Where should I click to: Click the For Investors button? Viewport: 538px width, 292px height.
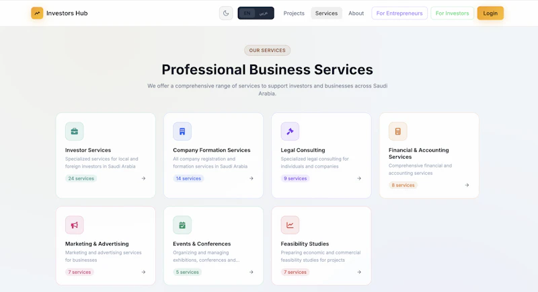click(x=452, y=13)
